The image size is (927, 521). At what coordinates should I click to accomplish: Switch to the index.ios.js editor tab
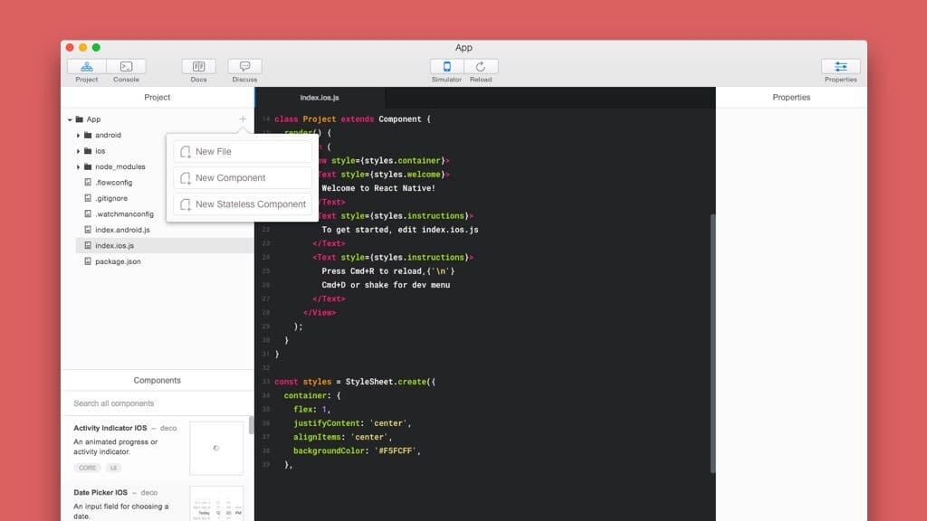click(x=320, y=98)
